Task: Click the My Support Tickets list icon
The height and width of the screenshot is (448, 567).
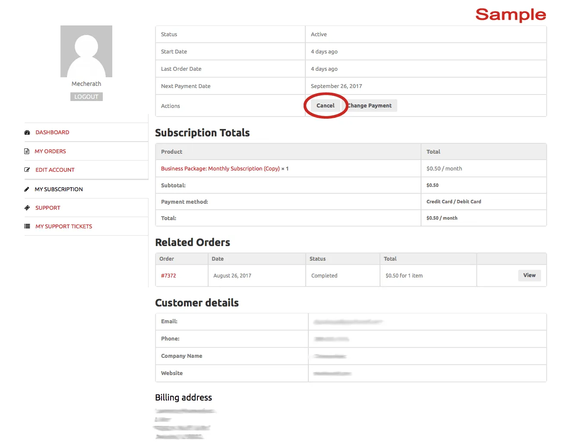Action: point(27,226)
